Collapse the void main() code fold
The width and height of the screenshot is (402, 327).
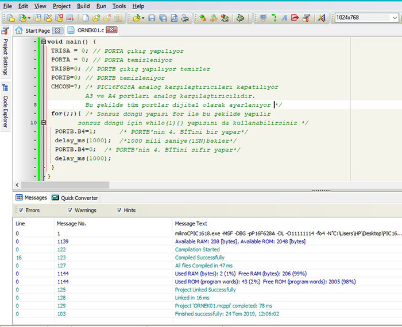click(43, 42)
